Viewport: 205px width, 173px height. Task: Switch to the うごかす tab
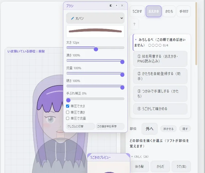click(x=137, y=11)
